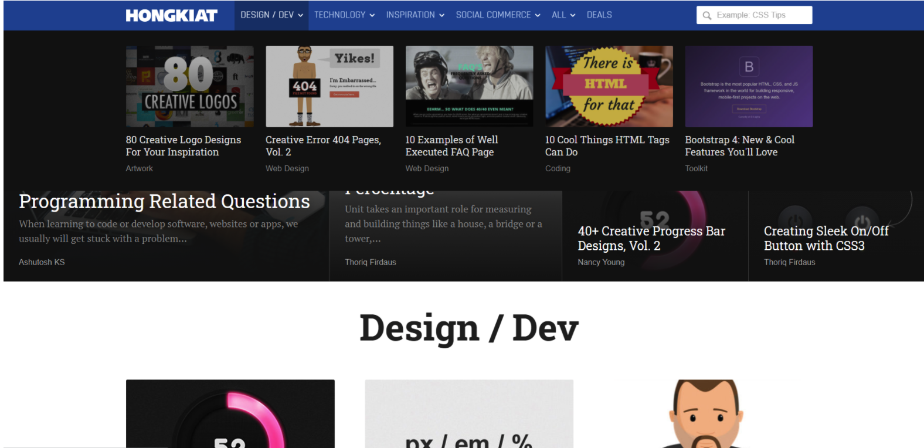Expand the SOCIAL COMMERCE dropdown
This screenshot has width=924, height=448.
498,15
